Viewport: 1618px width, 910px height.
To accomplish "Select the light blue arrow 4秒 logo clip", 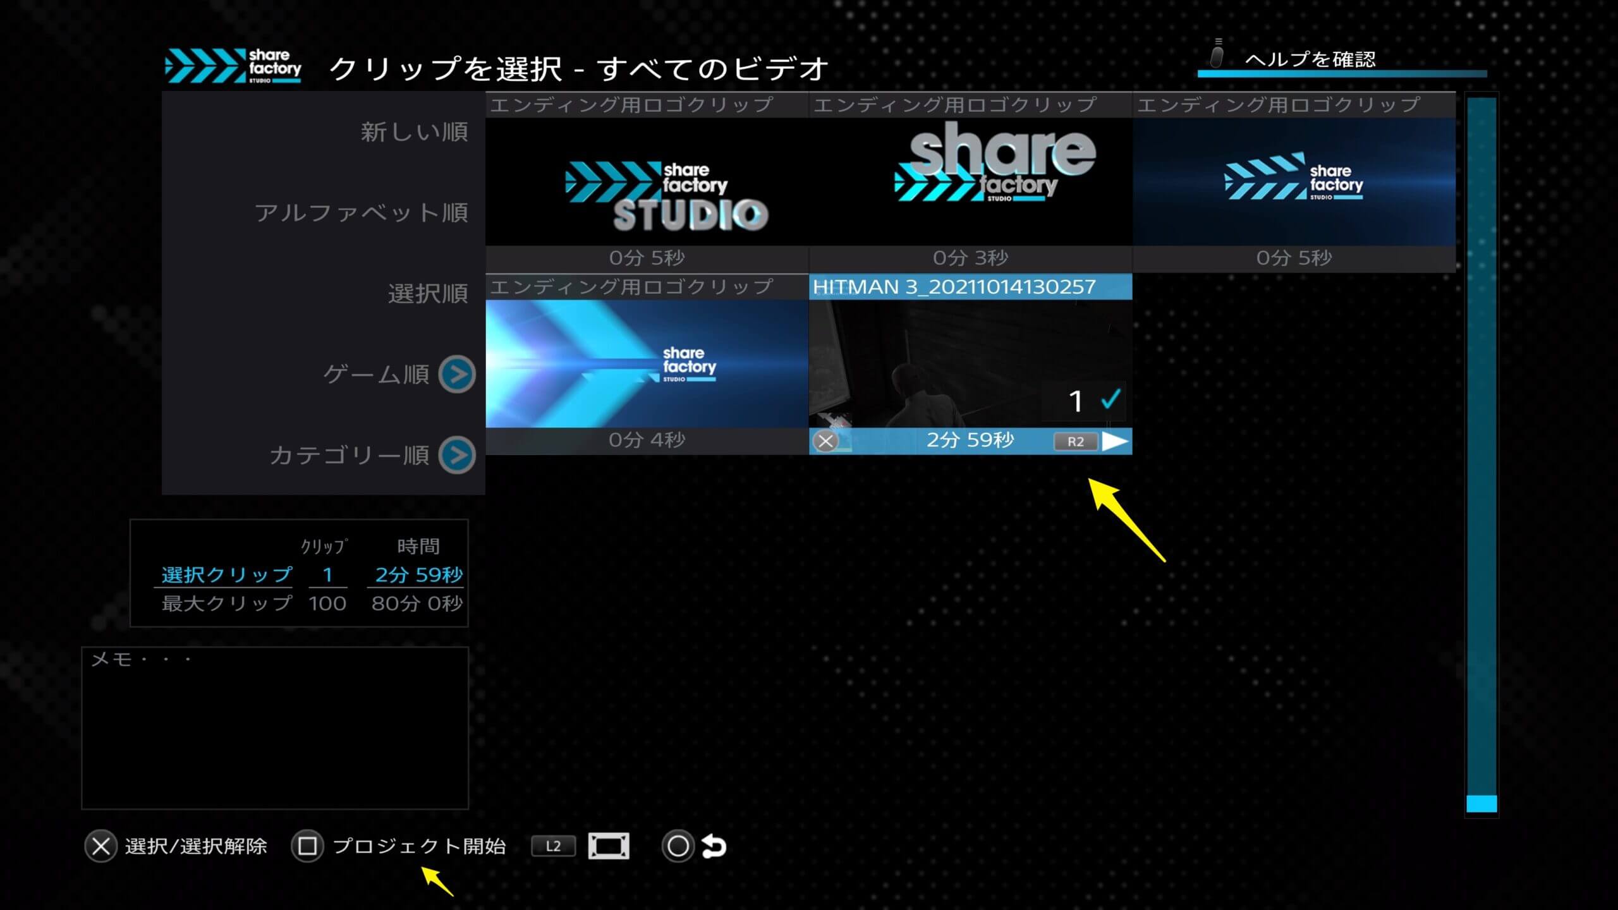I will pos(647,364).
